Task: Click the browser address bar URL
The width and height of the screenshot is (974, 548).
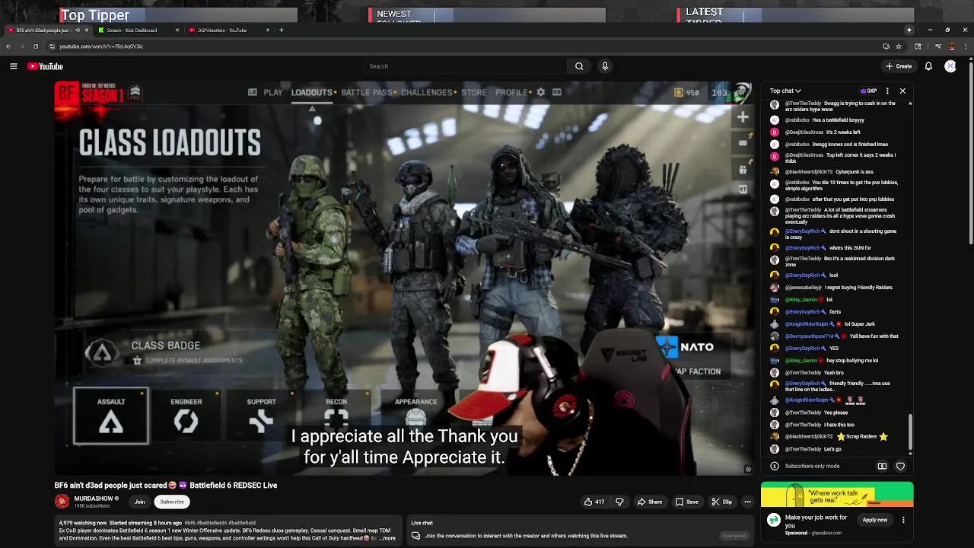Action: click(101, 46)
